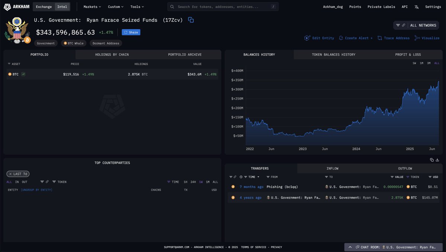Switch to the Portfolio Archive tab

coord(185,55)
